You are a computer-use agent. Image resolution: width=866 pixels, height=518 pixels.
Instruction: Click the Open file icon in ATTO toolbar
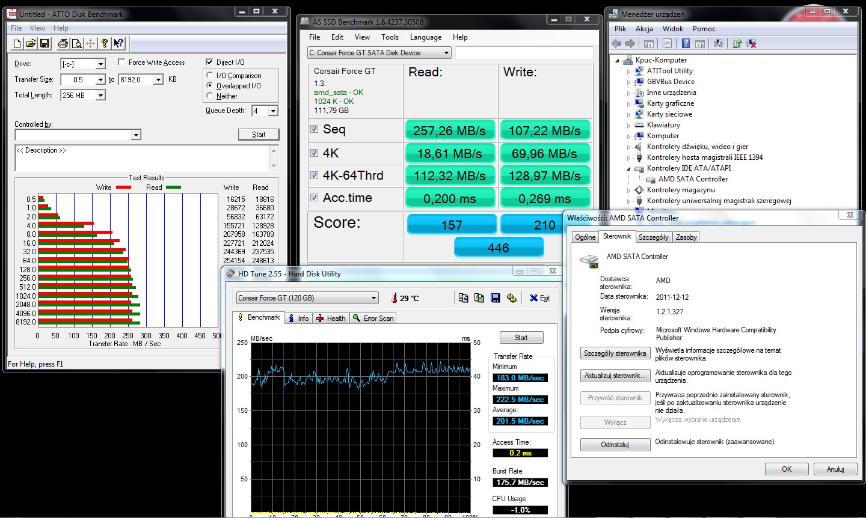[31, 43]
